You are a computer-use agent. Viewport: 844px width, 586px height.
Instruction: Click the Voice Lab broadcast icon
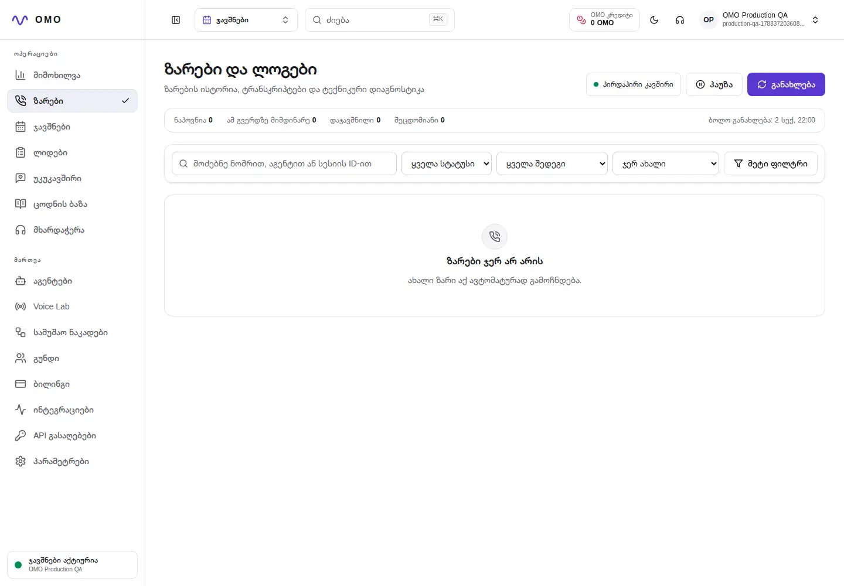coord(21,306)
